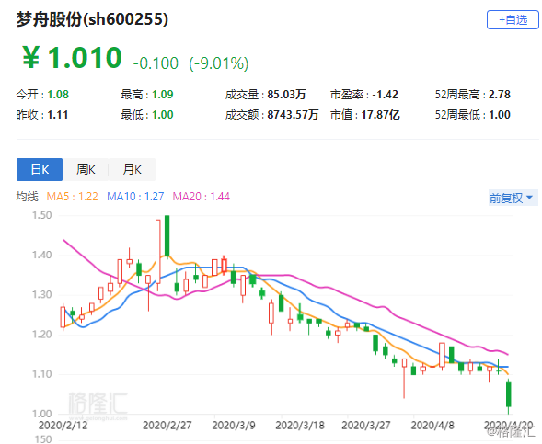Open the 前复权 adjustment dropdown

coord(513,198)
